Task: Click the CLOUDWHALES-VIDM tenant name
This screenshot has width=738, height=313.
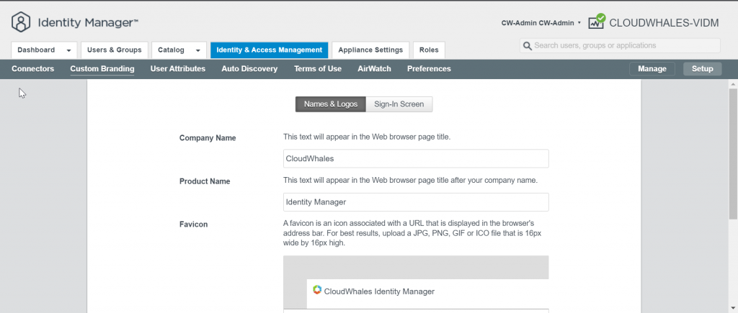Action: 664,22
